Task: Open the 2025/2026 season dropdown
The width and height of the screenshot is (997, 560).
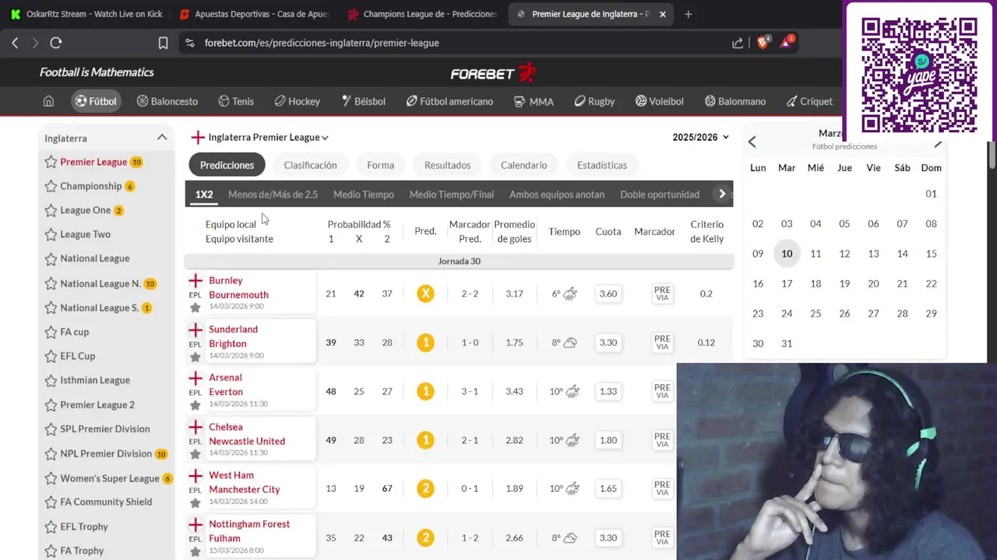Action: click(700, 137)
